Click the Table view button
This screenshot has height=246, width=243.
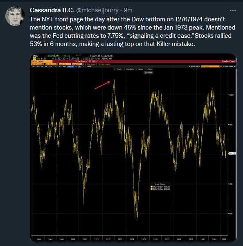click(89, 67)
